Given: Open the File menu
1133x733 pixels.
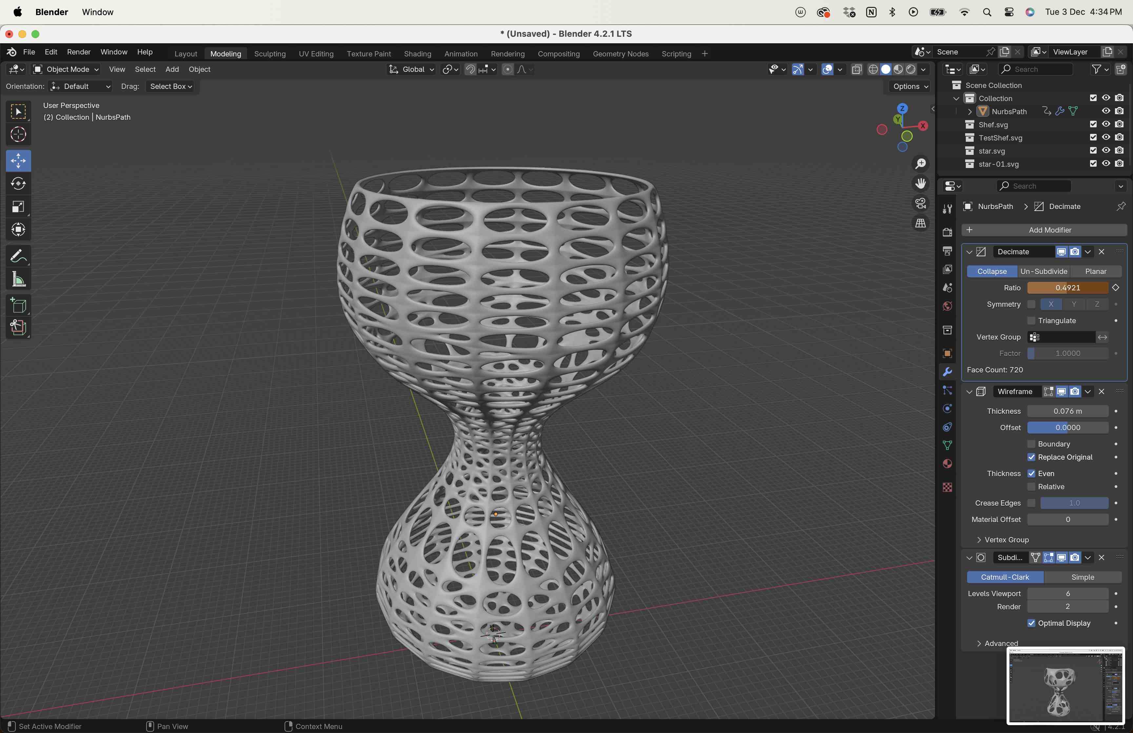Looking at the screenshot, I should 29,52.
